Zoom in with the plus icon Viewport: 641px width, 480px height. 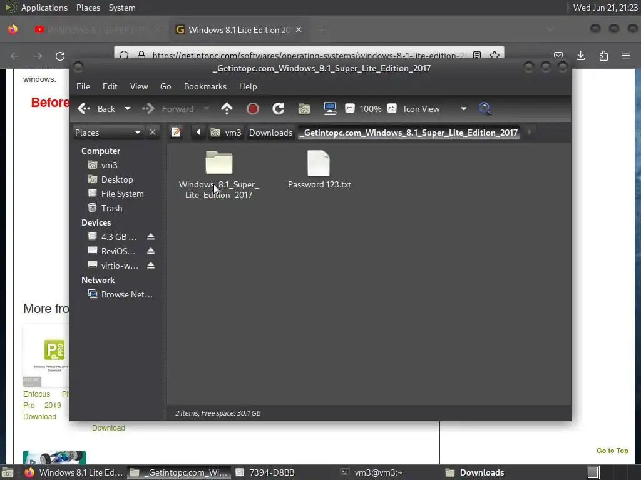tap(392, 109)
